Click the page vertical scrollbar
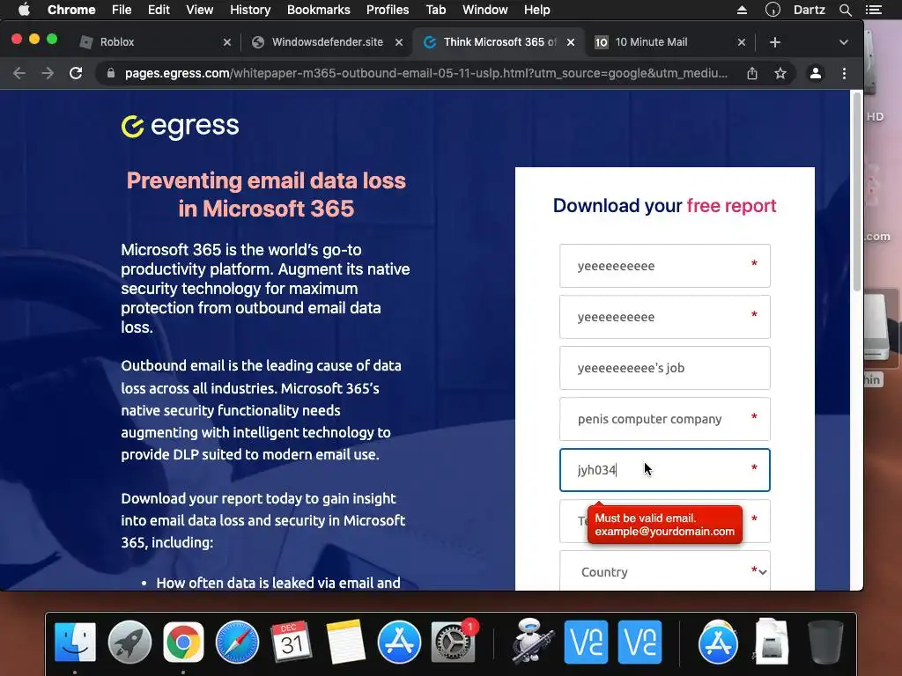This screenshot has width=902, height=676. pyautogui.click(x=856, y=191)
